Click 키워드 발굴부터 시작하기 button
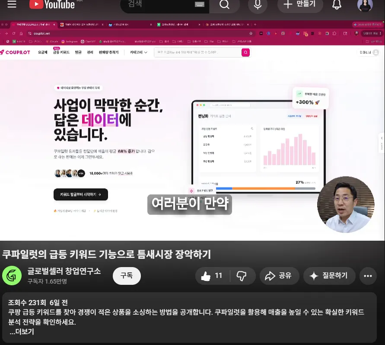This screenshot has width=385, height=345. point(80,194)
